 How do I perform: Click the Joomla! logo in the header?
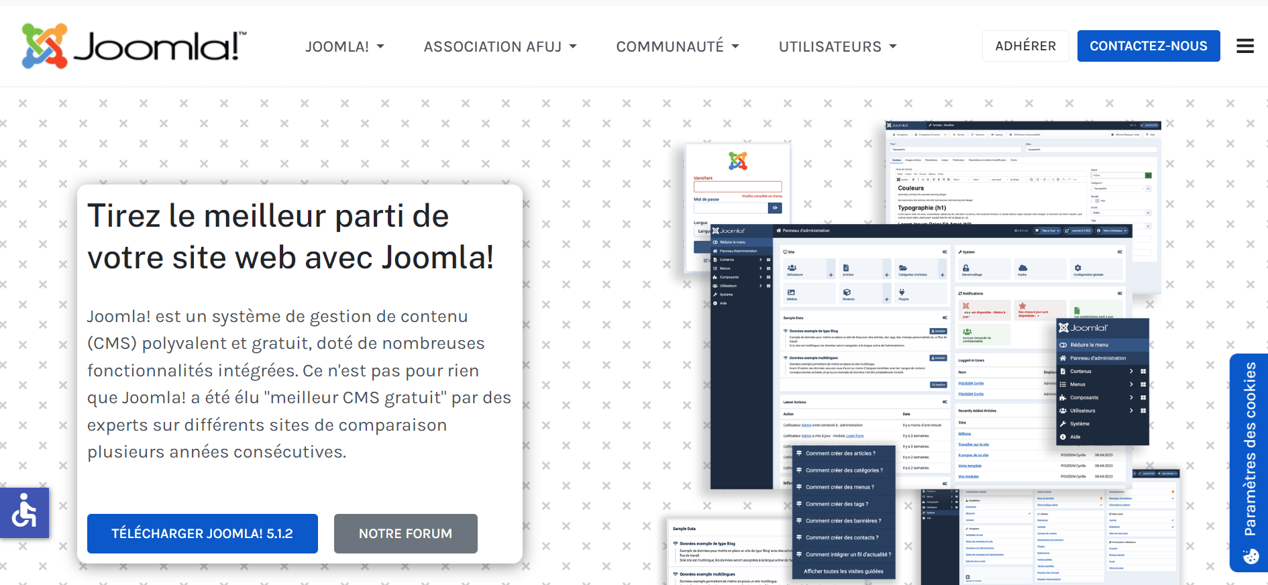tap(134, 46)
